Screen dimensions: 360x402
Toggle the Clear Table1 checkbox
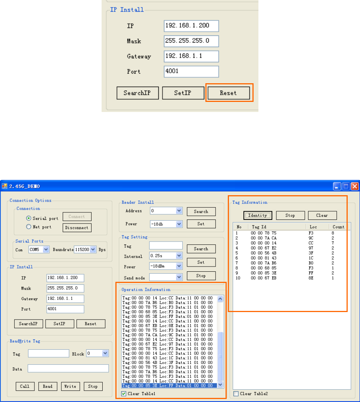click(x=124, y=393)
